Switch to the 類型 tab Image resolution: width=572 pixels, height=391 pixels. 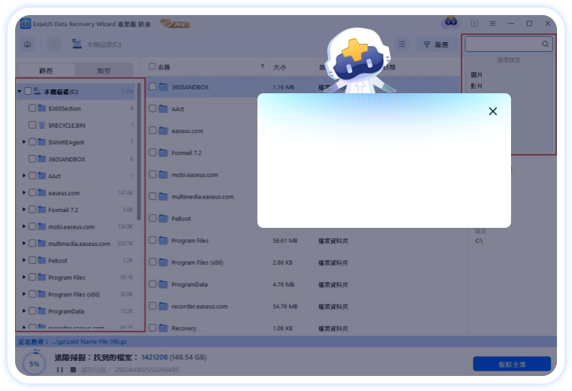[x=104, y=70]
